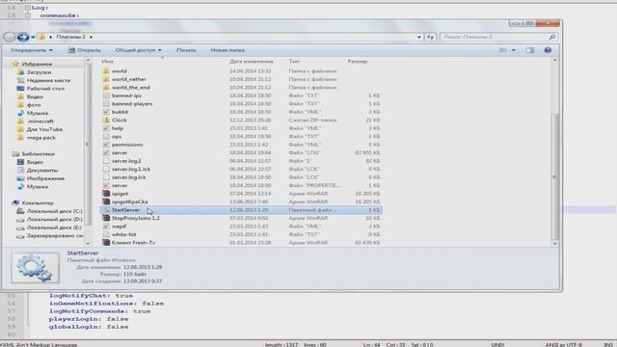This screenshot has height=347, width=617.
Task: Select the Клиент Fresh-Tv archive icon
Action: tap(106, 243)
